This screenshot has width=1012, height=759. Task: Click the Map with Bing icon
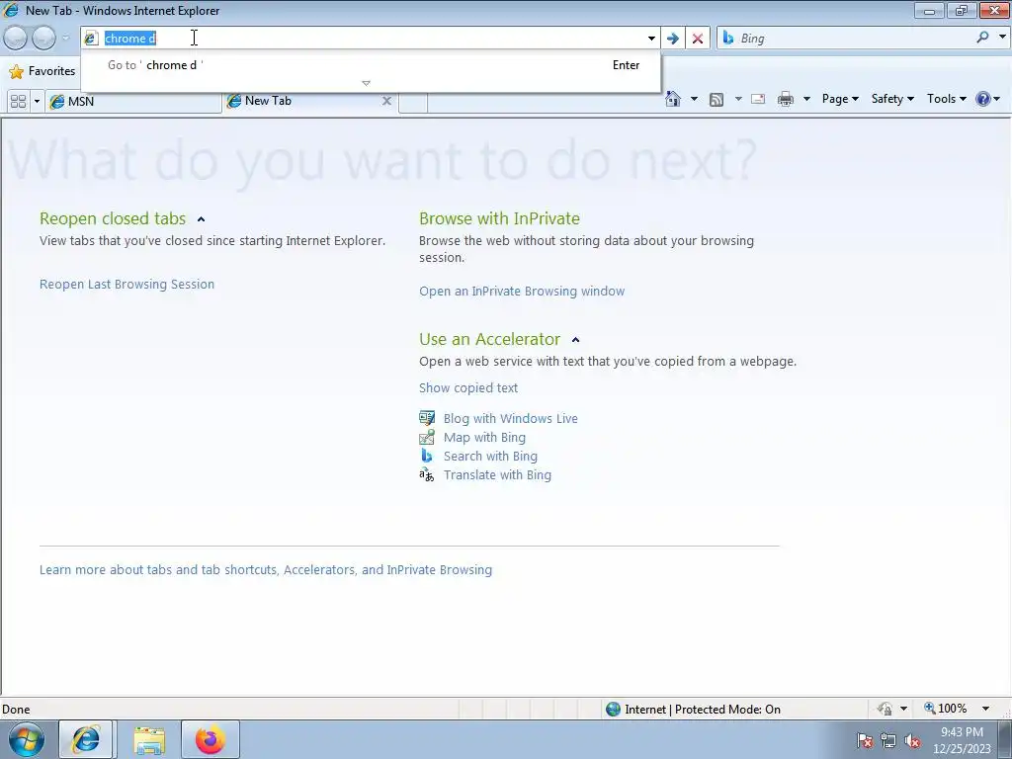(427, 437)
